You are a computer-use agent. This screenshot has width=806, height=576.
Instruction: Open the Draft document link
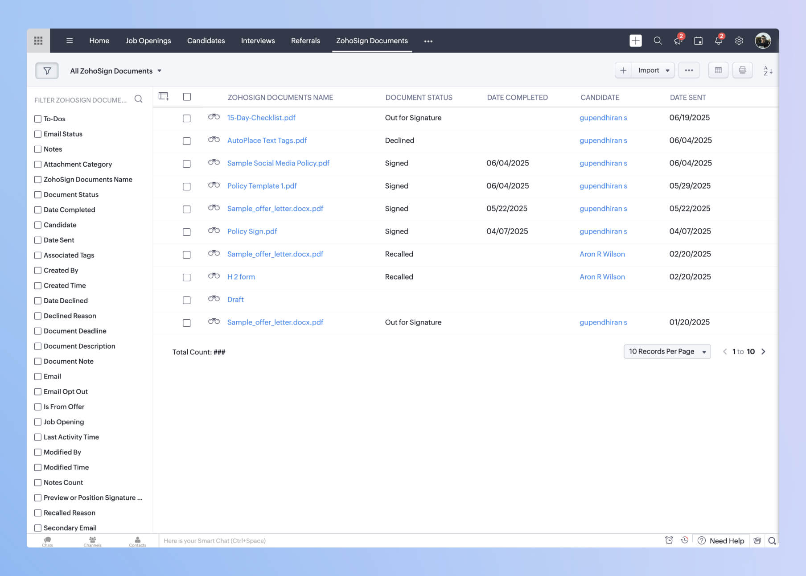click(x=235, y=300)
